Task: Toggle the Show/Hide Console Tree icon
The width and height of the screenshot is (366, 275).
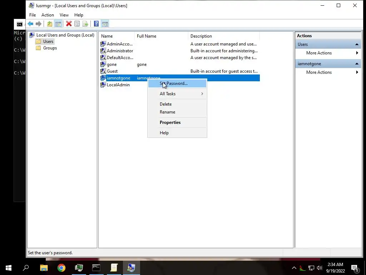Action: coord(58,24)
